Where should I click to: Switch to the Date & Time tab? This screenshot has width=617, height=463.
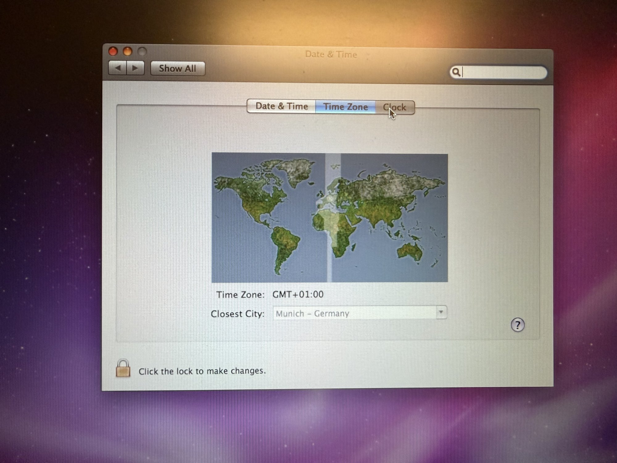pyautogui.click(x=281, y=106)
